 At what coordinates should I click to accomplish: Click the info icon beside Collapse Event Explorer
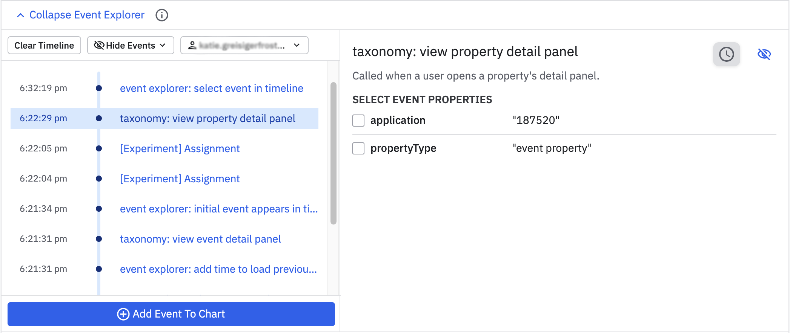point(162,15)
